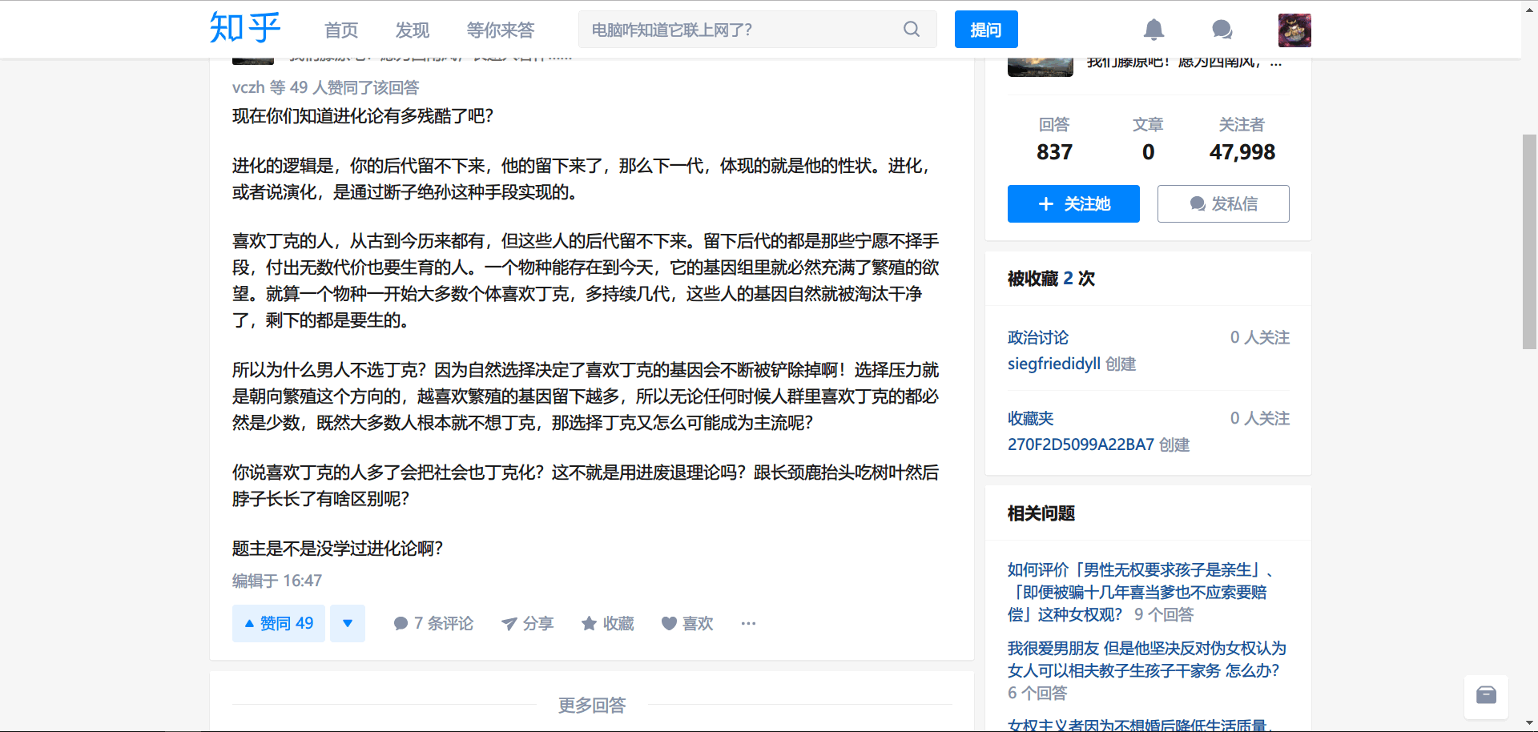Click the share (分享) icon
This screenshot has width=1538, height=732.
(x=509, y=624)
